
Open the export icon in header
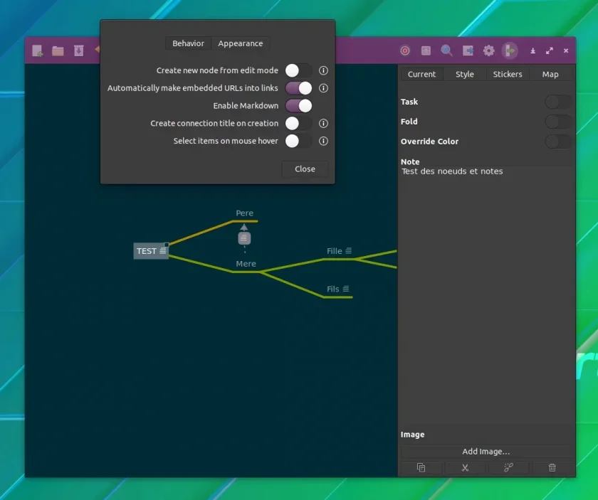click(x=468, y=50)
